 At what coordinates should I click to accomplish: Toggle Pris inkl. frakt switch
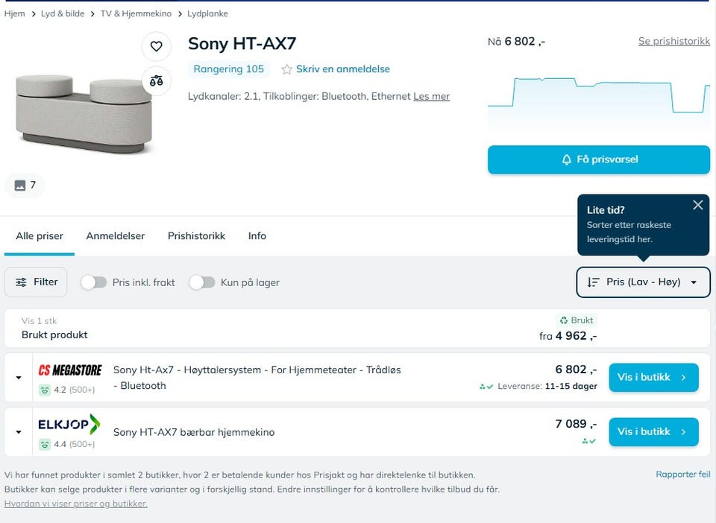point(94,282)
